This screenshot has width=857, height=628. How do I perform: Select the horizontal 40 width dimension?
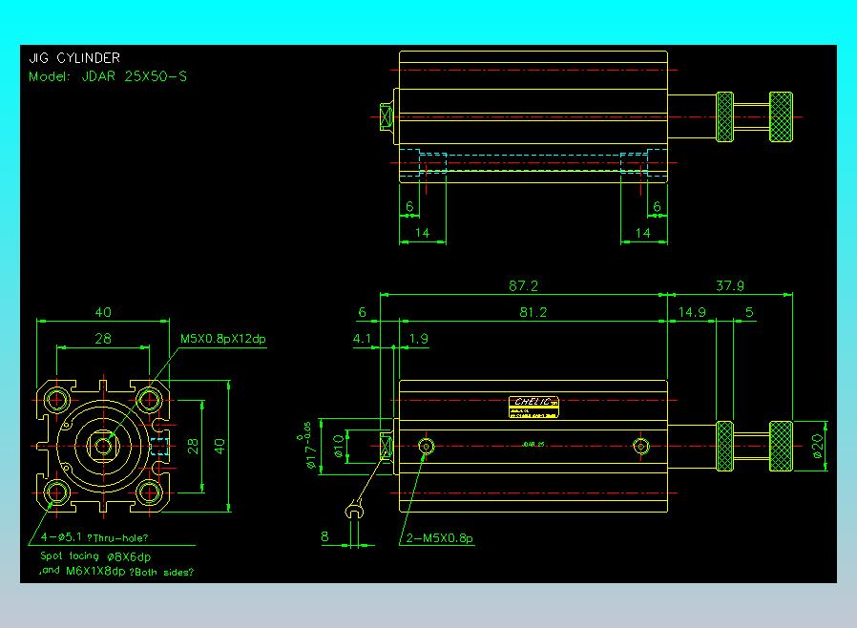pos(103,312)
